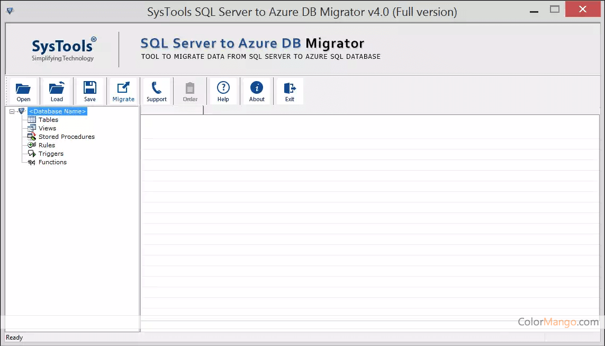Image resolution: width=605 pixels, height=346 pixels.
Task: Click the Rules arrow icon
Action: click(x=32, y=145)
